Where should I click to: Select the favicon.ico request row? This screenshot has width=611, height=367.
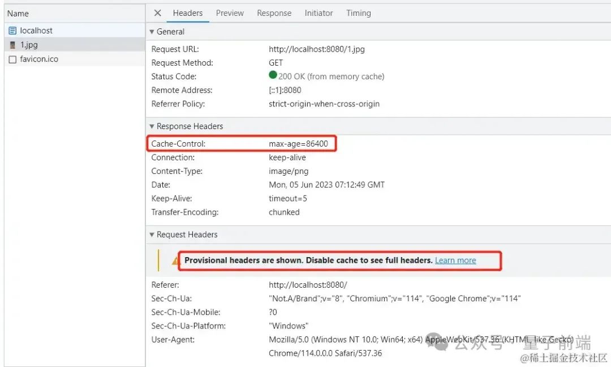tap(75, 59)
